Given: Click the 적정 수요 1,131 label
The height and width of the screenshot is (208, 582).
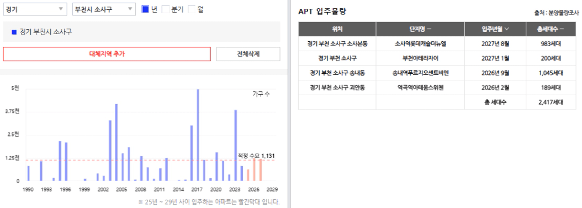Looking at the screenshot, I should (256, 155).
